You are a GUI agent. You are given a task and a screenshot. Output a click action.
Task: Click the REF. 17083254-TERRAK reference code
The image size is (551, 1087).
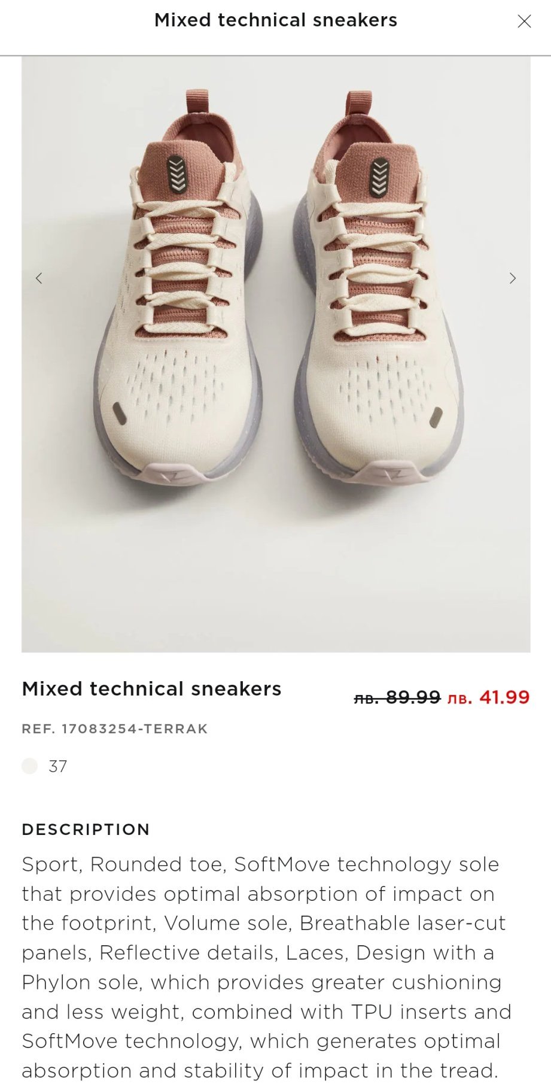(x=115, y=729)
